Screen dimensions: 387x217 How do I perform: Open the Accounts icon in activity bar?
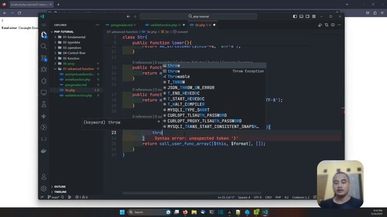pyautogui.click(x=44, y=177)
